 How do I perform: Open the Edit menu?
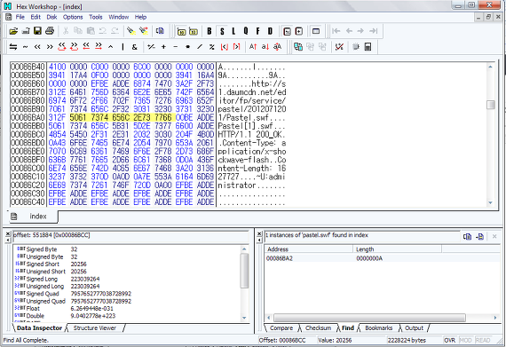click(36, 17)
